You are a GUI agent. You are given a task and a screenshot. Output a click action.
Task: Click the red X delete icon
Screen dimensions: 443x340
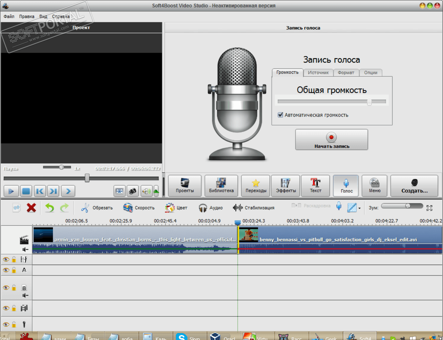(x=32, y=207)
